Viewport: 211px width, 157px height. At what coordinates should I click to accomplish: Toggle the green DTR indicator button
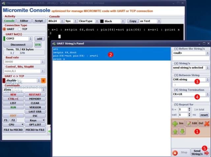pyautogui.click(x=38, y=45)
